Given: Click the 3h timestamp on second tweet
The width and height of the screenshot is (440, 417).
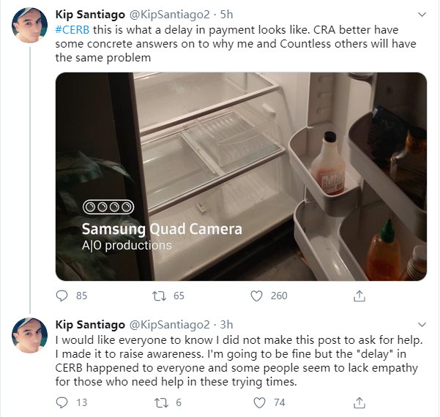Looking at the screenshot, I should pyautogui.click(x=226, y=324).
